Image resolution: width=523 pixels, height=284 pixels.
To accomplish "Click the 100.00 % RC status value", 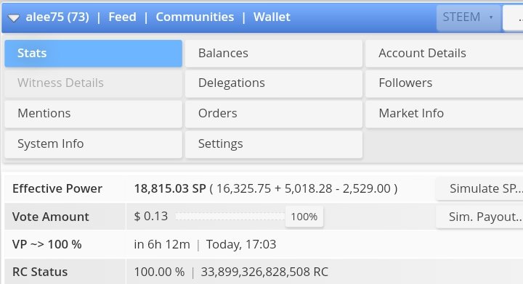I will click(x=159, y=272).
